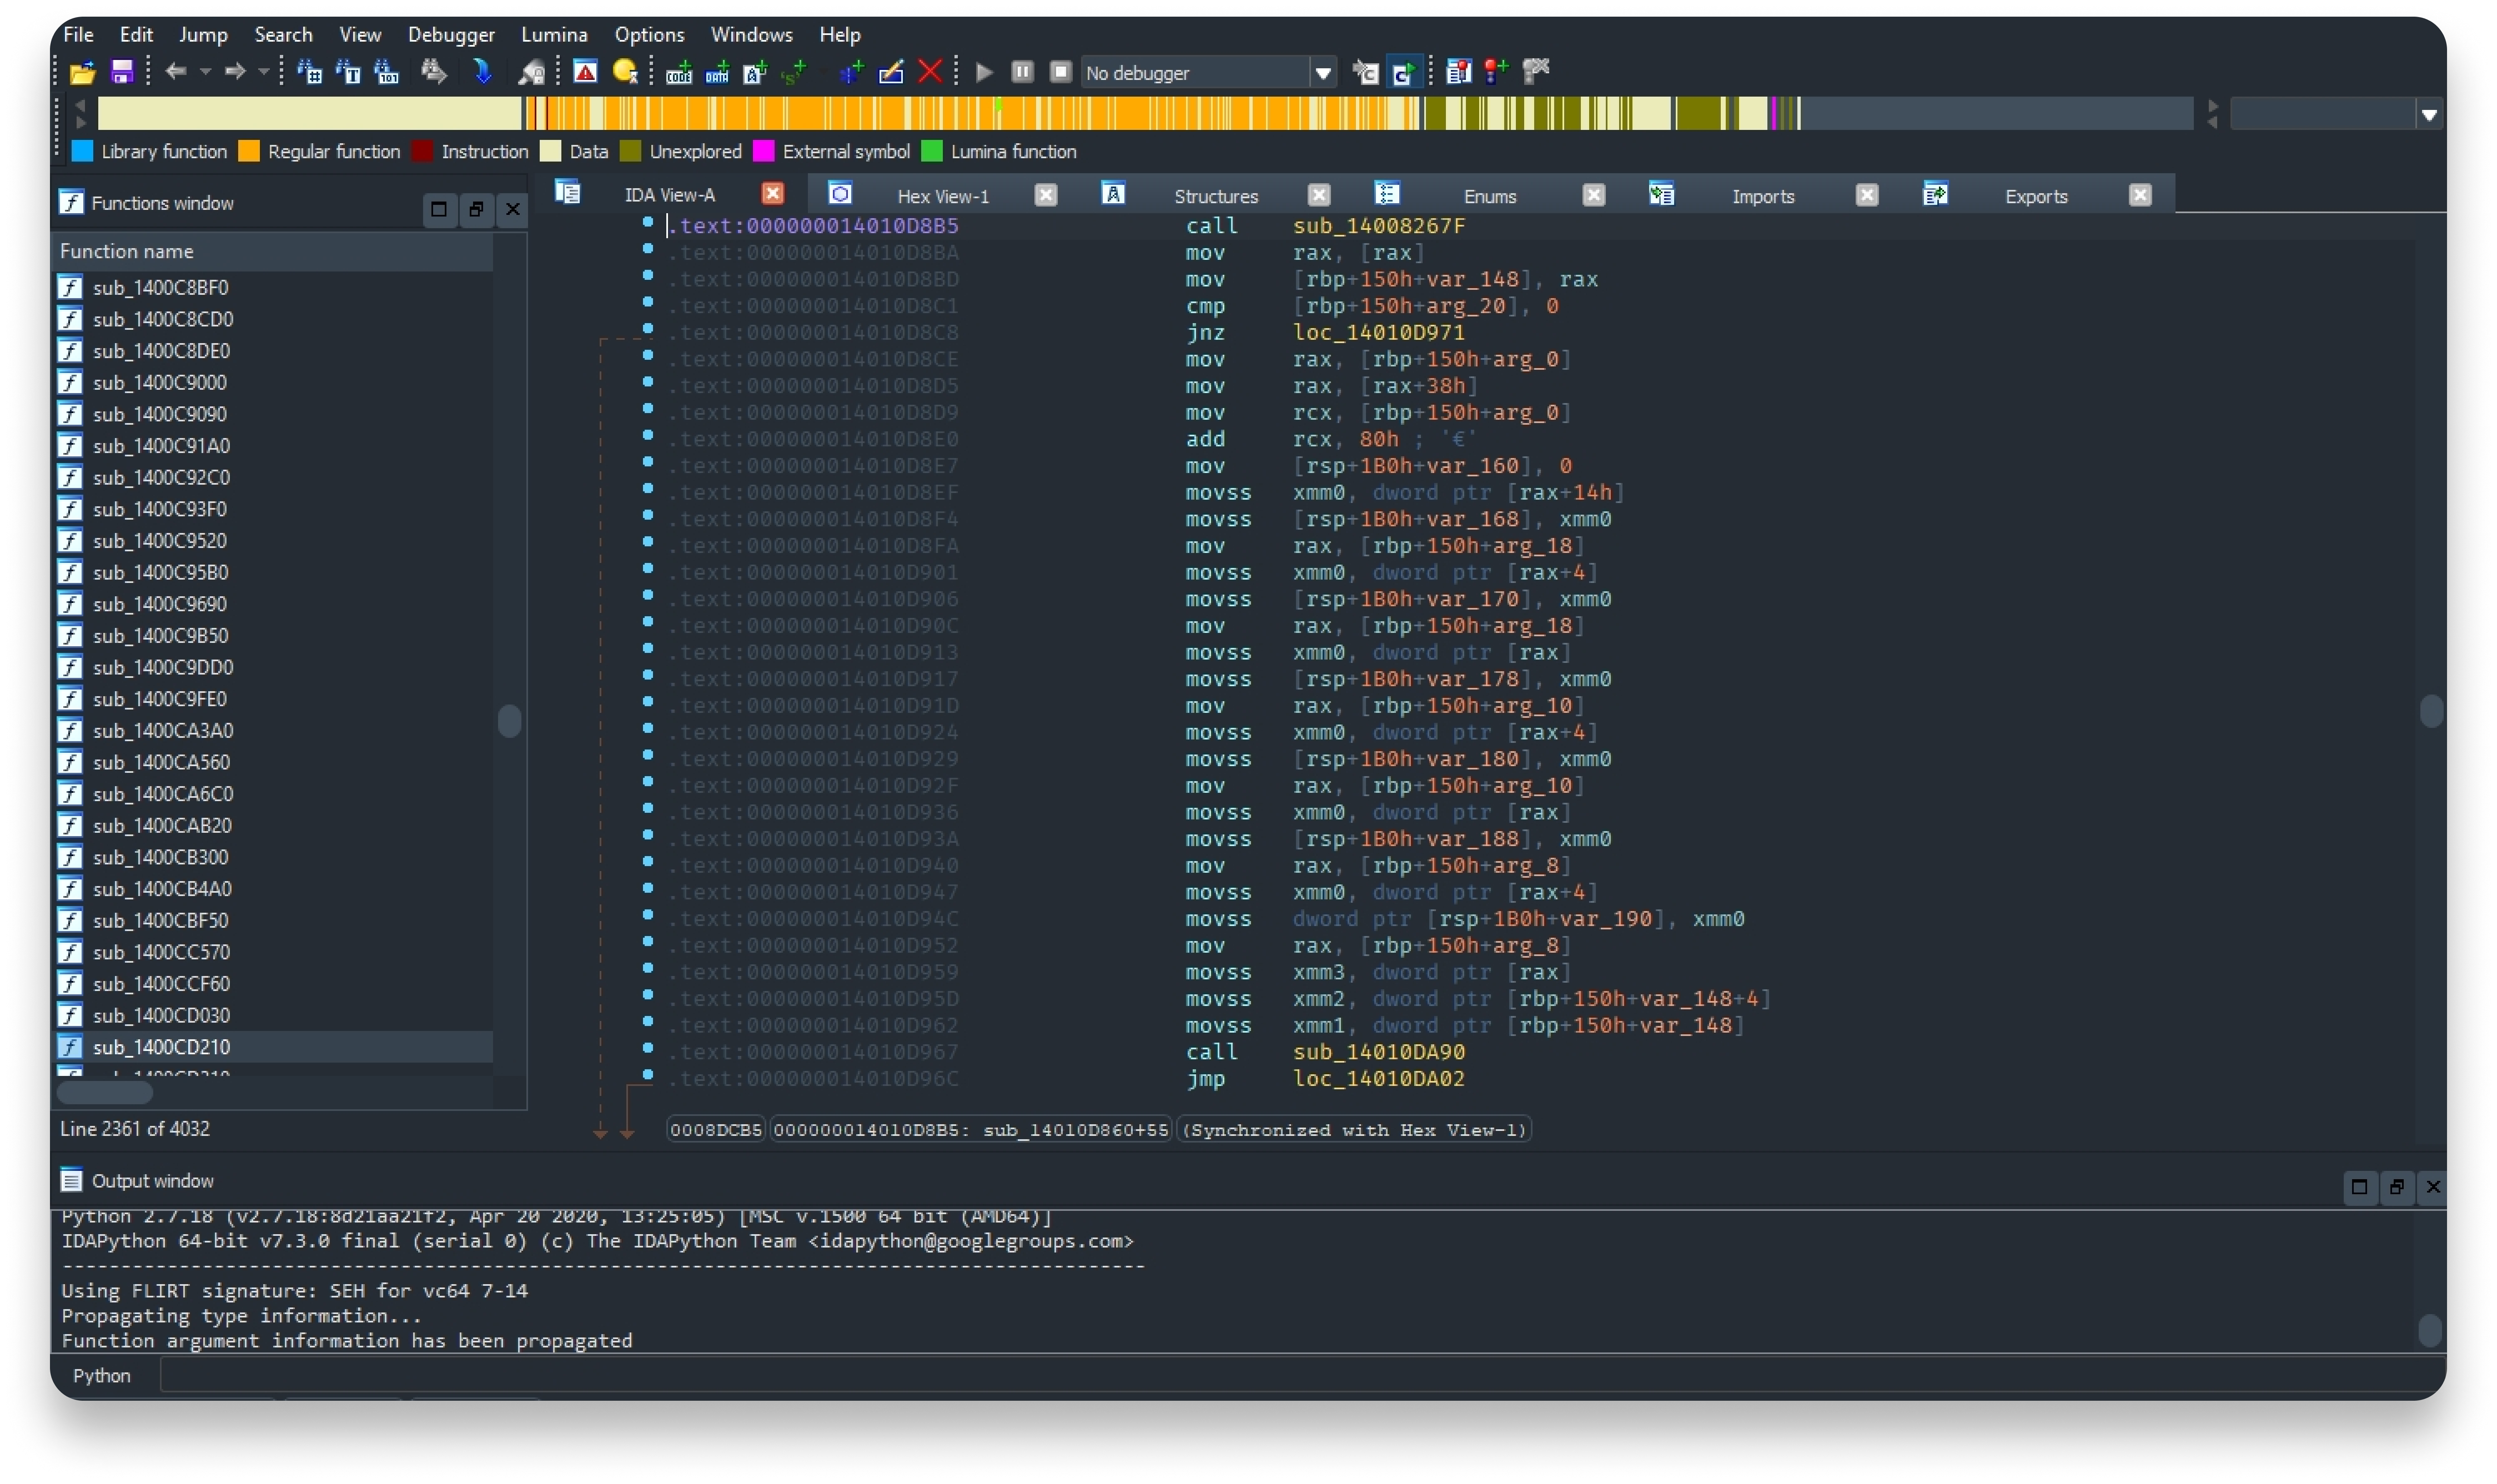Select sub_1400CD210 in Functions window
2497x1484 pixels.
coord(161,1047)
